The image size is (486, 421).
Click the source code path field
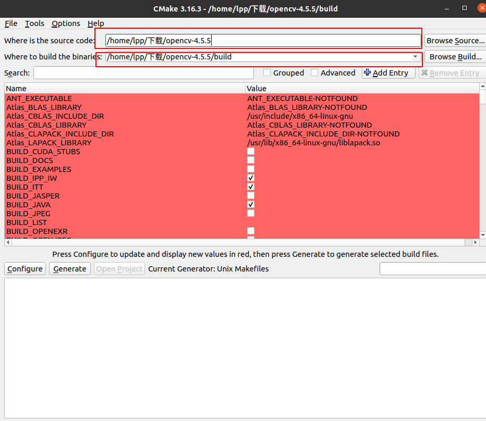263,41
